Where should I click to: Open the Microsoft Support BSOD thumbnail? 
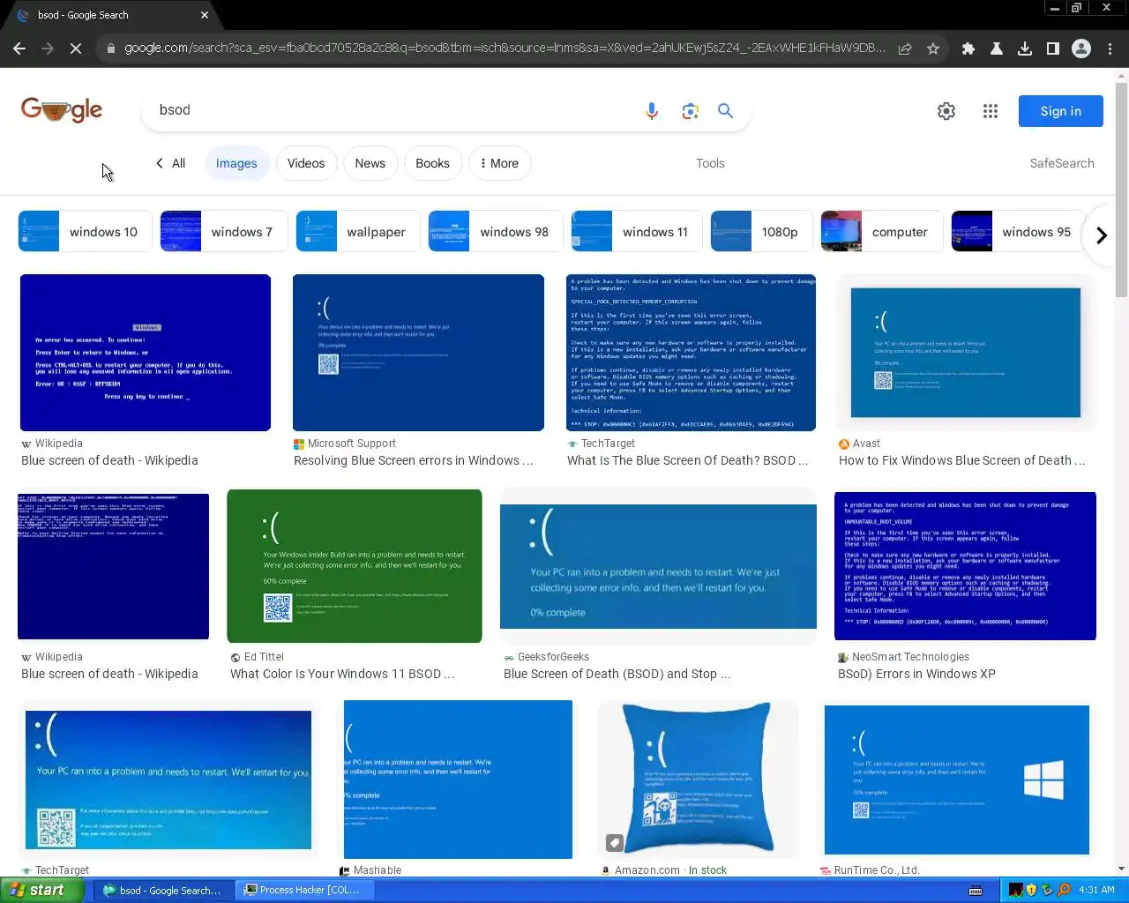coord(418,353)
